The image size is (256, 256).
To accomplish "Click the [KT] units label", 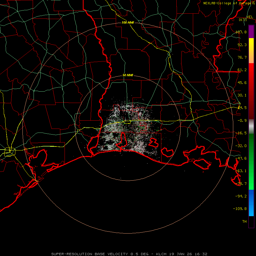I will [243, 20].
